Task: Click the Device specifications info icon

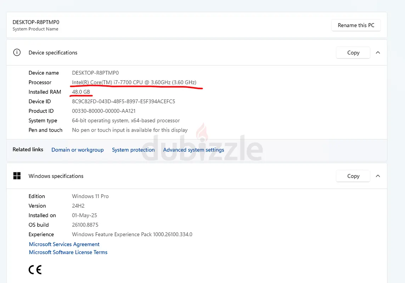Action: 17,53
